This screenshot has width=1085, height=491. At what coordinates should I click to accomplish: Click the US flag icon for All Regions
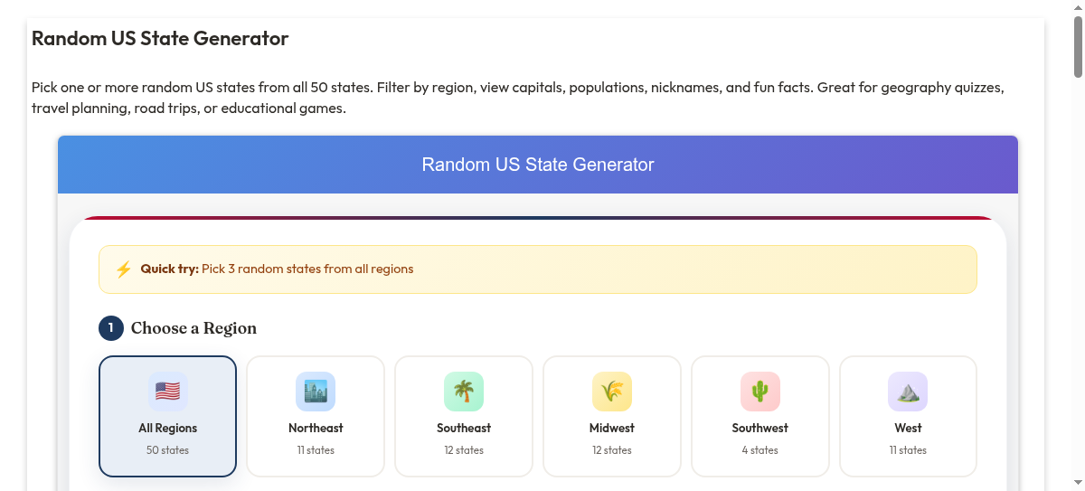167,392
